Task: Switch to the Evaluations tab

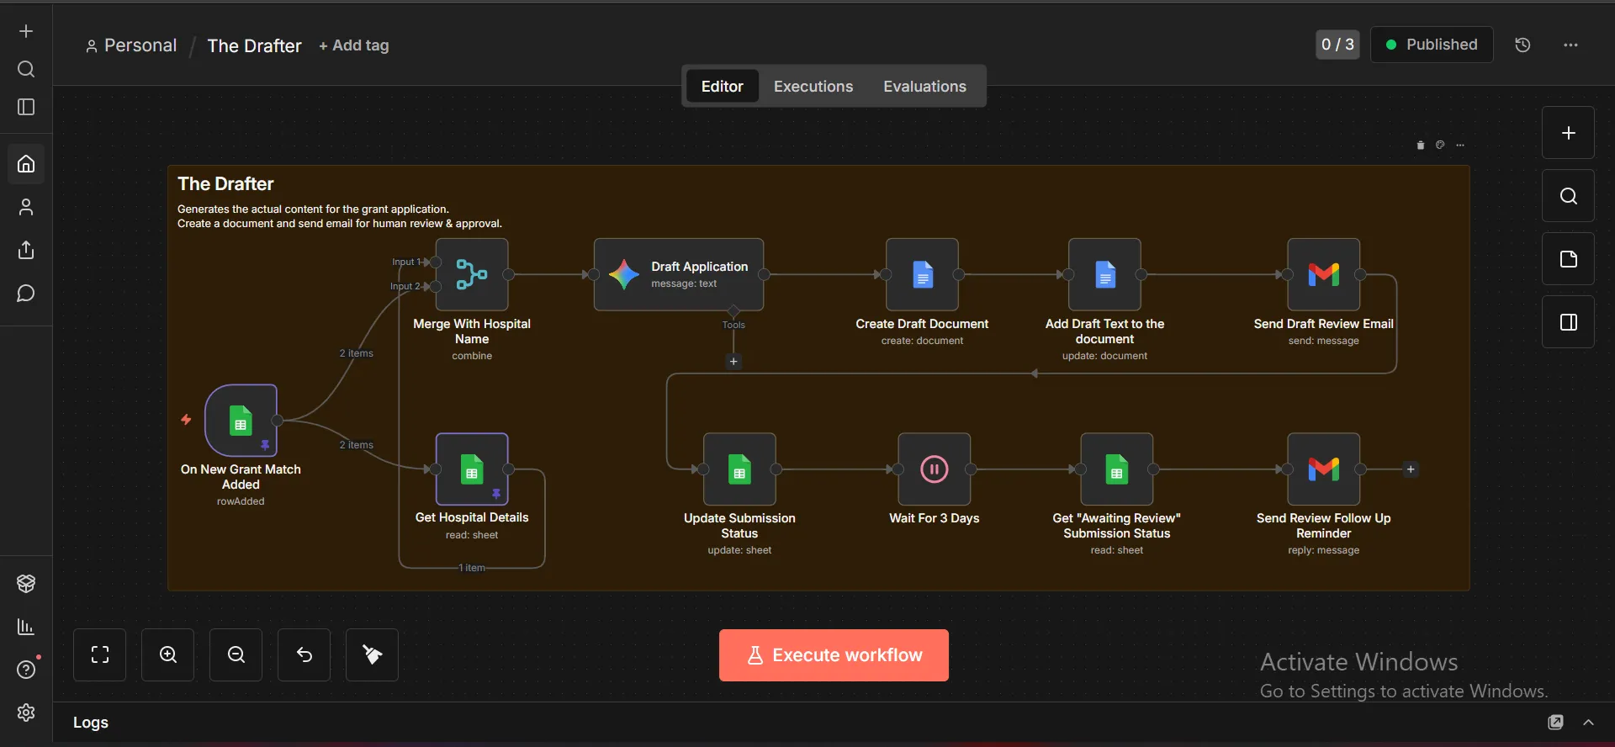Action: 924,87
